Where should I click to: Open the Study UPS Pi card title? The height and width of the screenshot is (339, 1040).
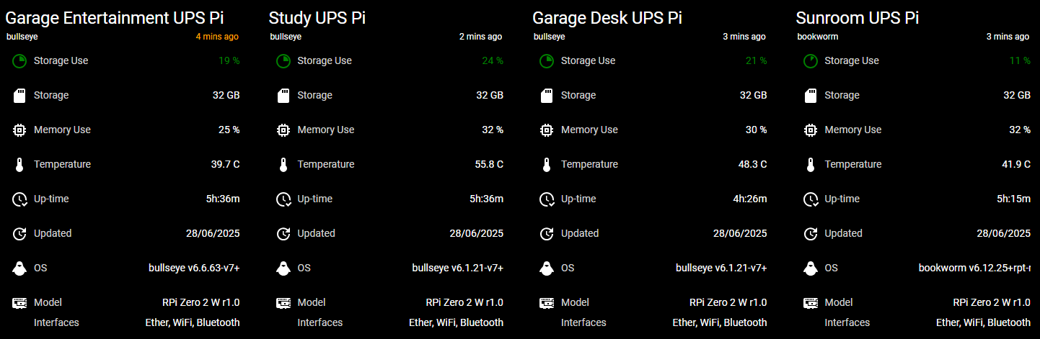pyautogui.click(x=317, y=18)
